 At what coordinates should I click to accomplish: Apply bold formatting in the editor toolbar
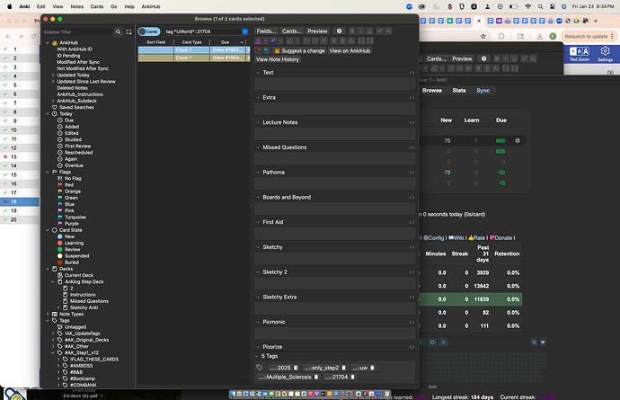tap(352, 31)
